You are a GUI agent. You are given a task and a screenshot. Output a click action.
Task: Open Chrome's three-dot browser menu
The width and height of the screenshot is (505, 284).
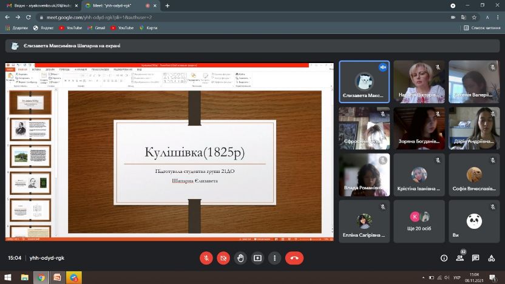pyautogui.click(x=498, y=17)
